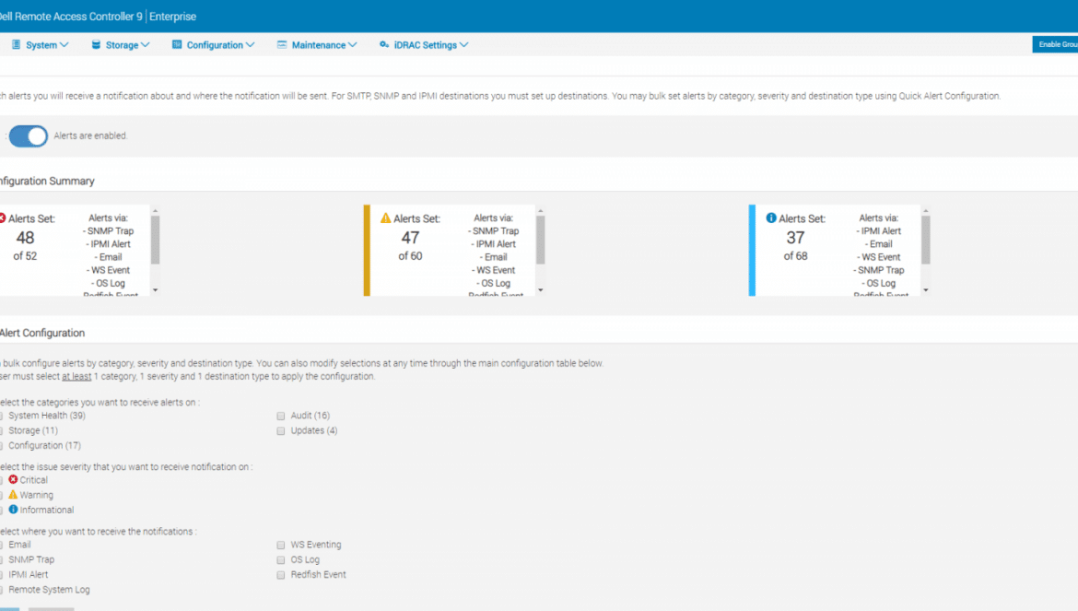This screenshot has height=611, width=1078.
Task: Check the Updates (4) category checkbox
Action: pyautogui.click(x=280, y=431)
